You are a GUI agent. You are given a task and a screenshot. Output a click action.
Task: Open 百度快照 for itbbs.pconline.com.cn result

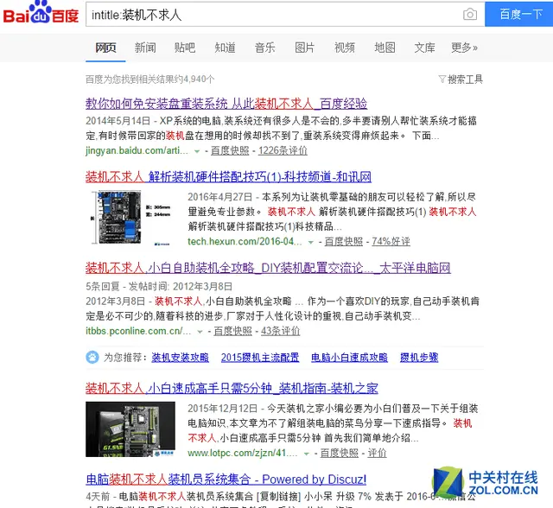coord(232,331)
